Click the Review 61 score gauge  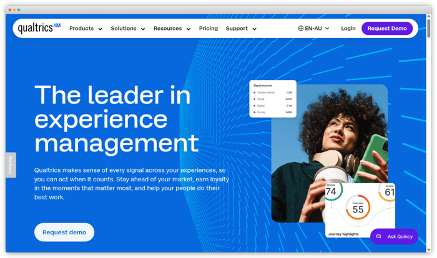(x=387, y=191)
